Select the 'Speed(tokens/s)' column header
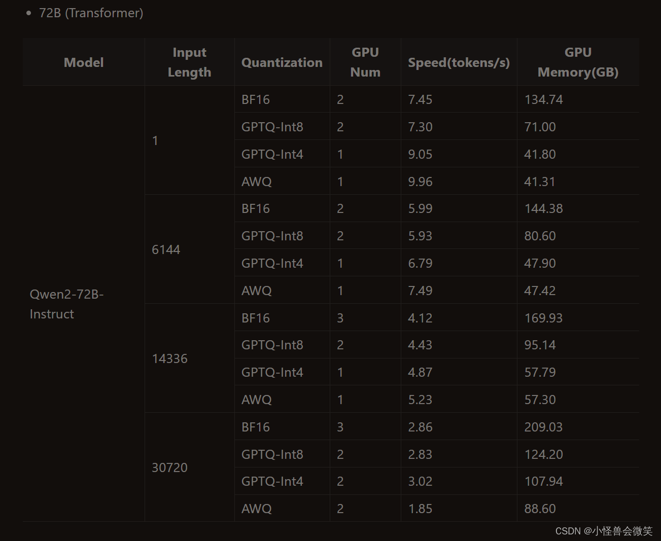The image size is (661, 541). [459, 62]
